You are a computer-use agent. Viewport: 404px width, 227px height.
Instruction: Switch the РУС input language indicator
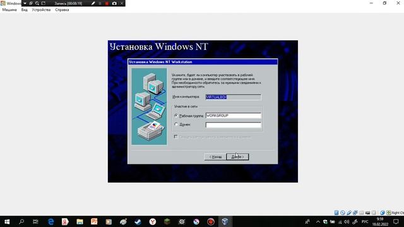pos(365,221)
